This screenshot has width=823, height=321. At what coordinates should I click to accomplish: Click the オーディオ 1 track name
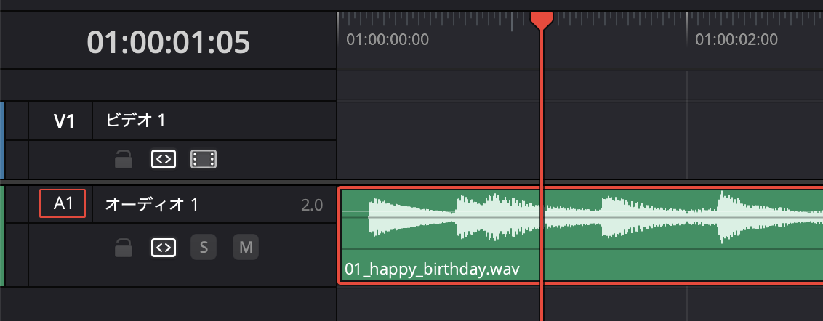[x=151, y=205]
